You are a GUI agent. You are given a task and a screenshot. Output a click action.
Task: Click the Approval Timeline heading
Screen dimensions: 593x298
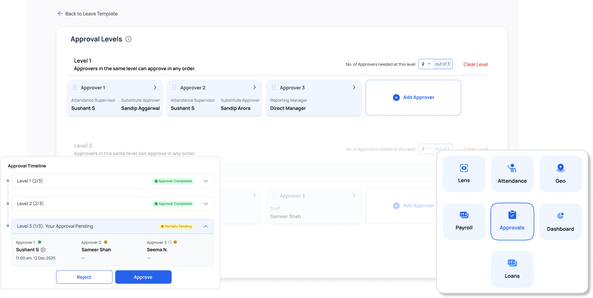coord(27,166)
